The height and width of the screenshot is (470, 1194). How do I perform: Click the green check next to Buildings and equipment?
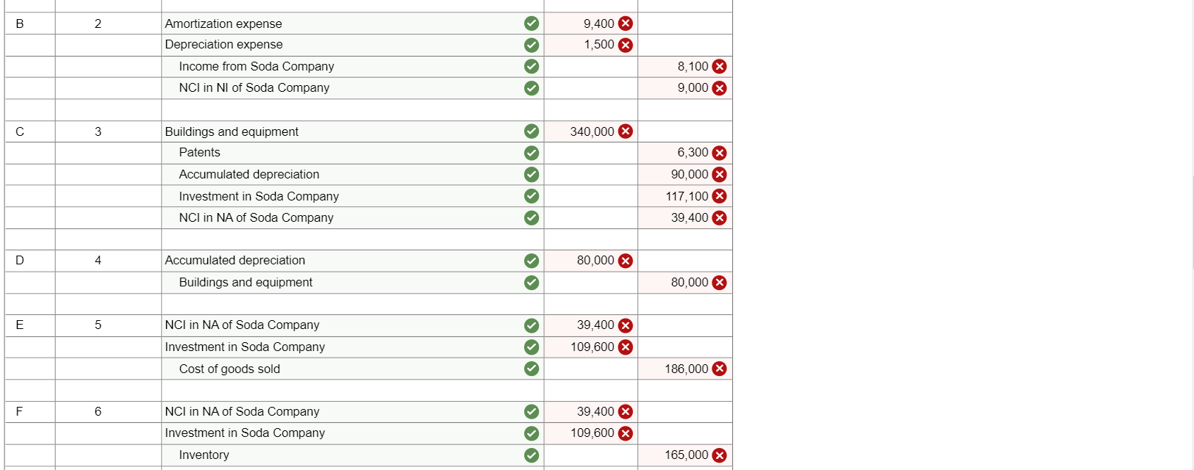point(532,131)
